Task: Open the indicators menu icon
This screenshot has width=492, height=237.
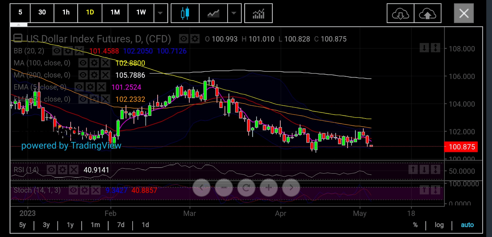Action: pos(258,13)
